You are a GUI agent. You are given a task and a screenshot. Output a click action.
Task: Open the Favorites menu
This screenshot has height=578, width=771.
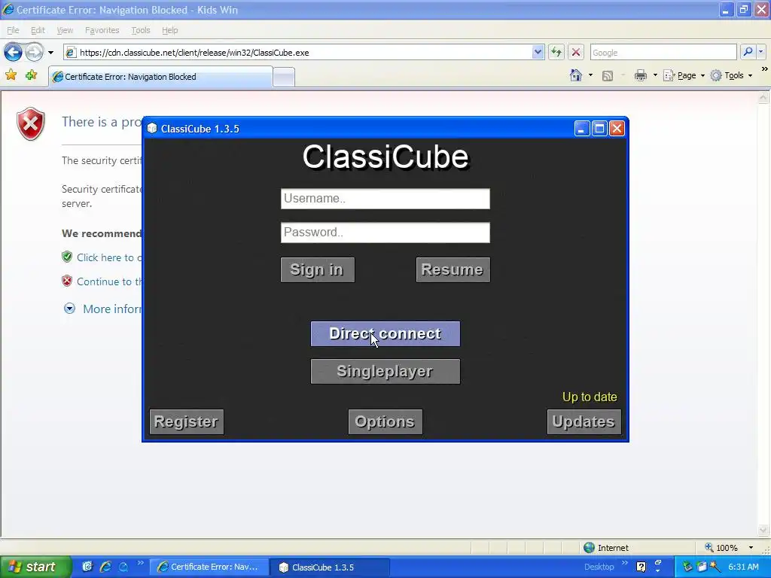tap(102, 30)
